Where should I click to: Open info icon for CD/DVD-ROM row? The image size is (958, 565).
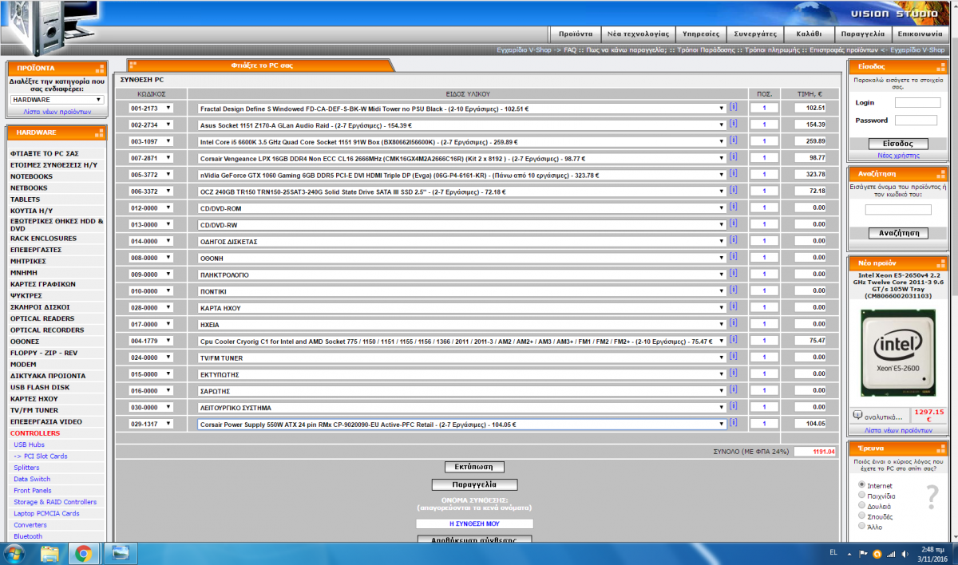[x=734, y=207]
